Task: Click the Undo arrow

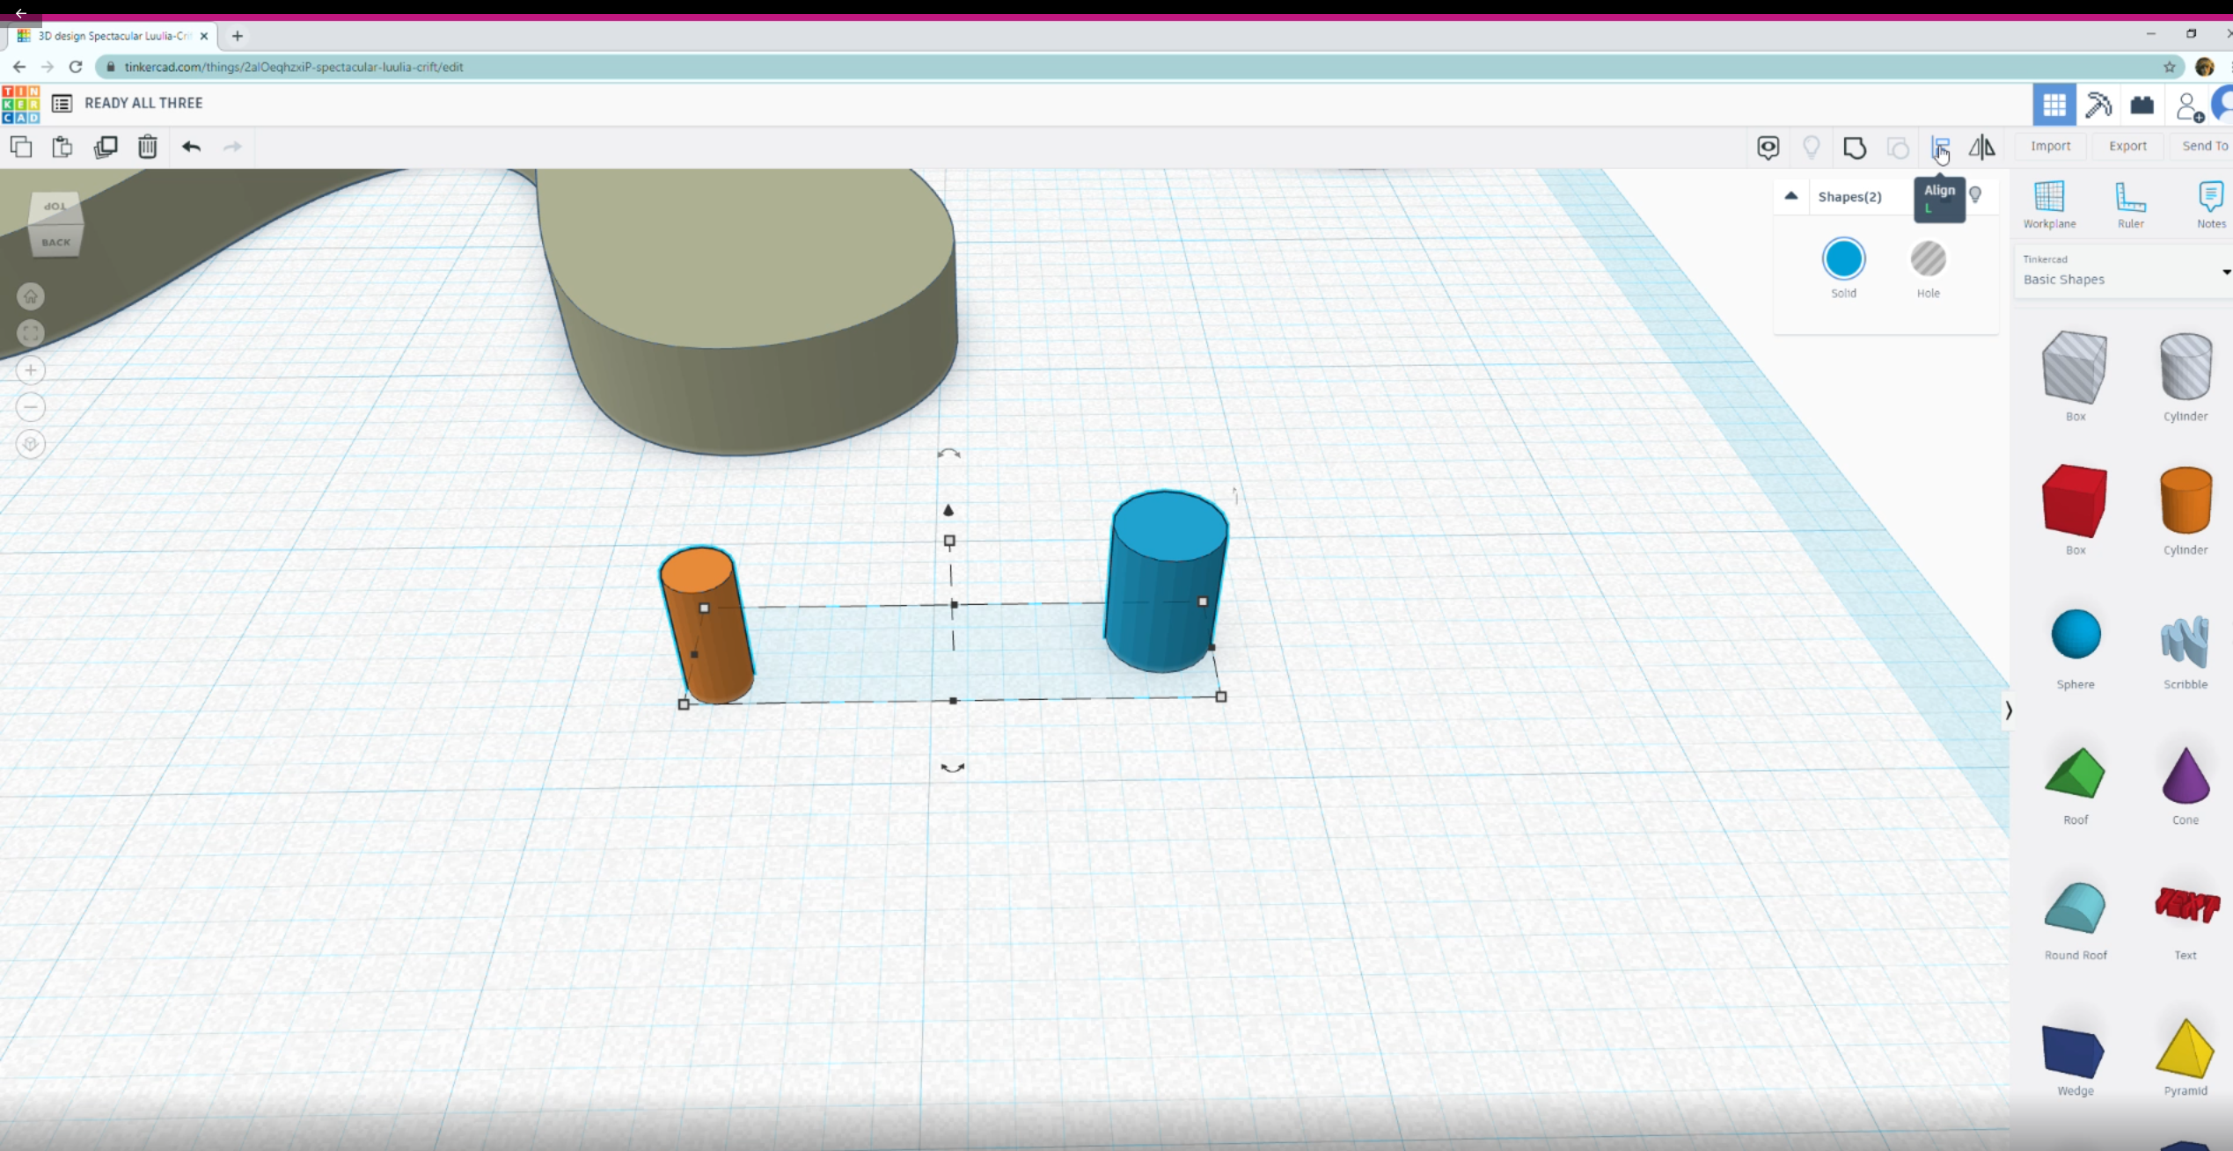Action: (191, 147)
